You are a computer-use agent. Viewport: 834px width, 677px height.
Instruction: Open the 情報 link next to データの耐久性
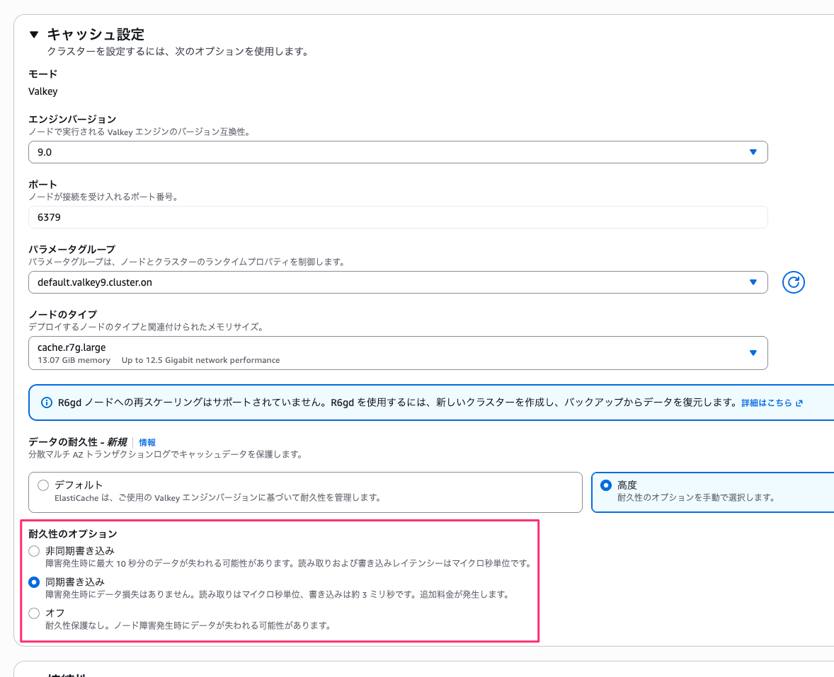147,442
